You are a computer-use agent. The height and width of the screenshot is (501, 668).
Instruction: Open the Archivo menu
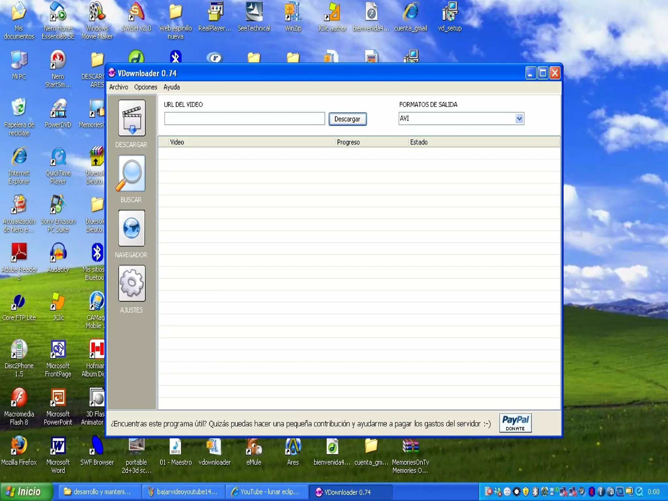[x=118, y=87]
